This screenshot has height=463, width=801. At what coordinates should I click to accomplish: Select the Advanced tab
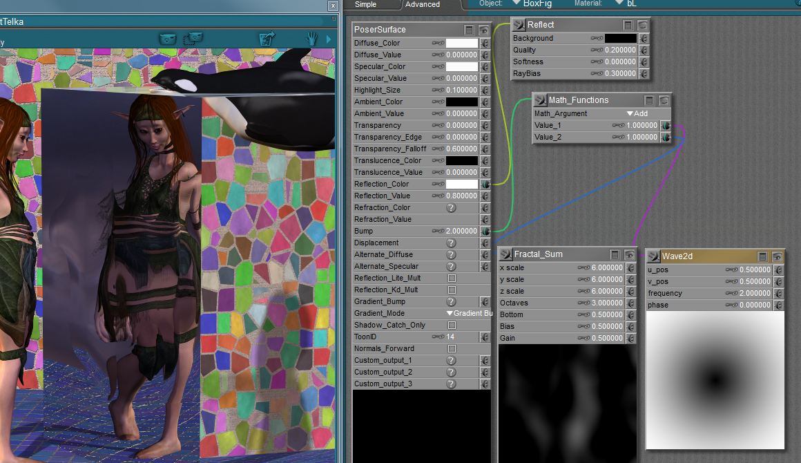(x=423, y=4)
